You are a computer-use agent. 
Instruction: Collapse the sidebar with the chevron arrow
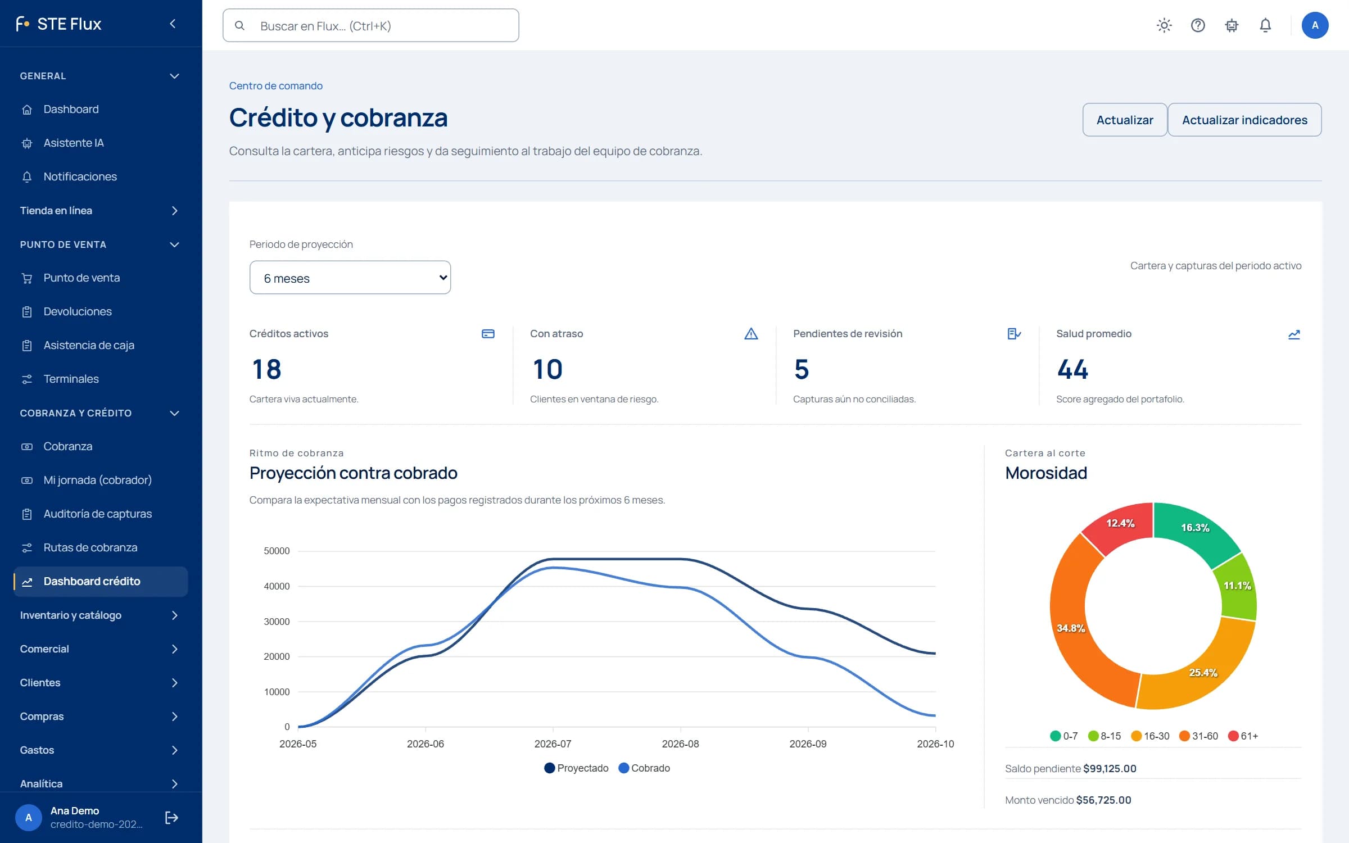173,24
